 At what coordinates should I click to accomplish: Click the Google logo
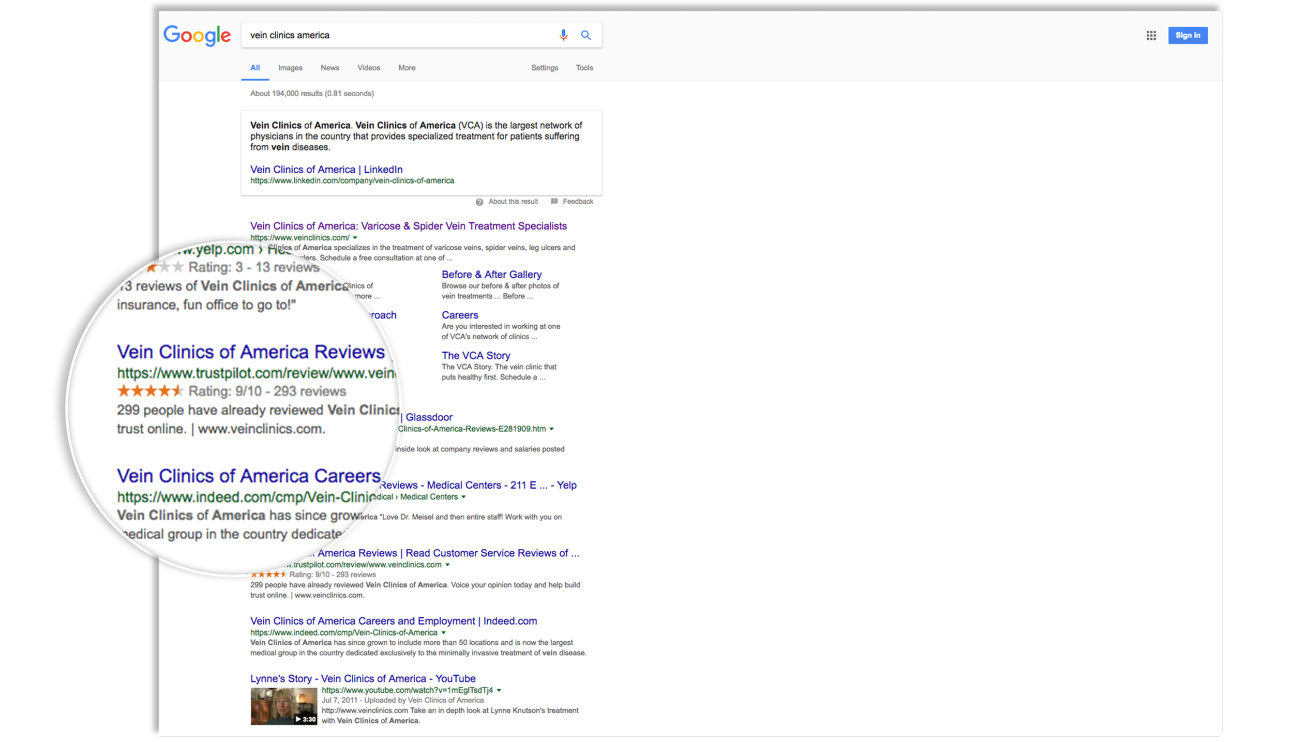[x=197, y=35]
